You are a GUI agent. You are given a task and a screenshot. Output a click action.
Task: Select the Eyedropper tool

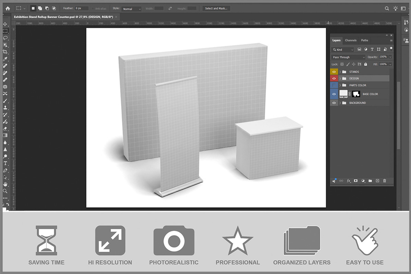(5, 59)
